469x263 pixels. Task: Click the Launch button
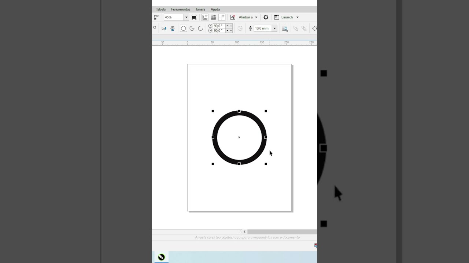[284, 17]
